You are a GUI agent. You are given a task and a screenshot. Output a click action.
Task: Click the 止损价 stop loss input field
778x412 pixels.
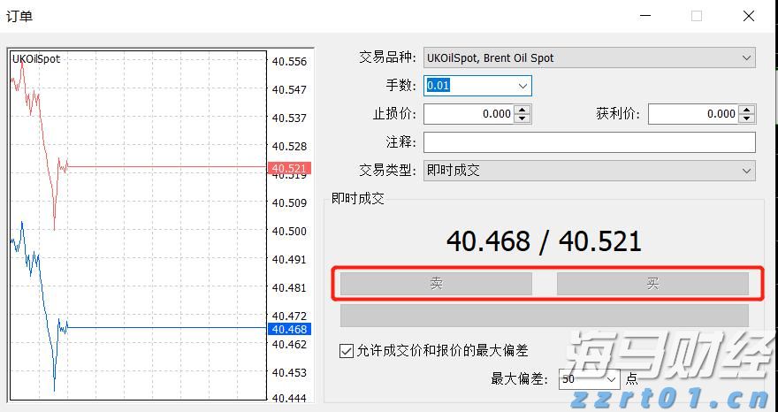point(469,114)
